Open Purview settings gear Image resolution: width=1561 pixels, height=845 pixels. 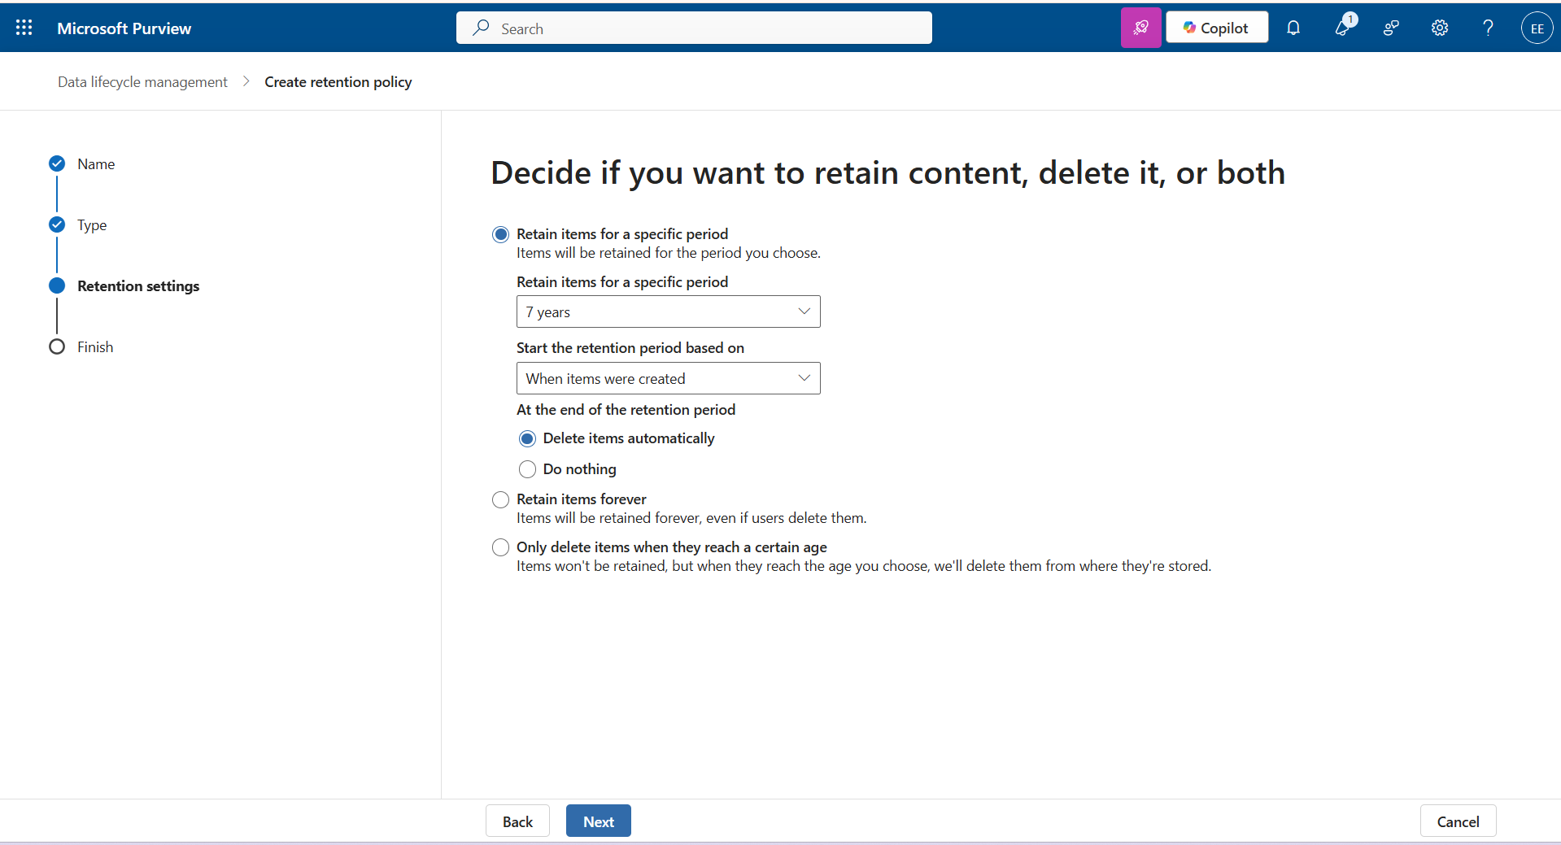coord(1439,28)
